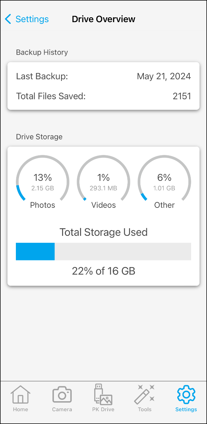Image resolution: width=207 pixels, height=424 pixels.
Task: Tap the back chevron at top left
Action: pyautogui.click(x=8, y=19)
